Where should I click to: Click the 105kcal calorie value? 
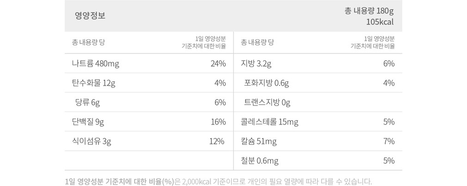tap(379, 22)
